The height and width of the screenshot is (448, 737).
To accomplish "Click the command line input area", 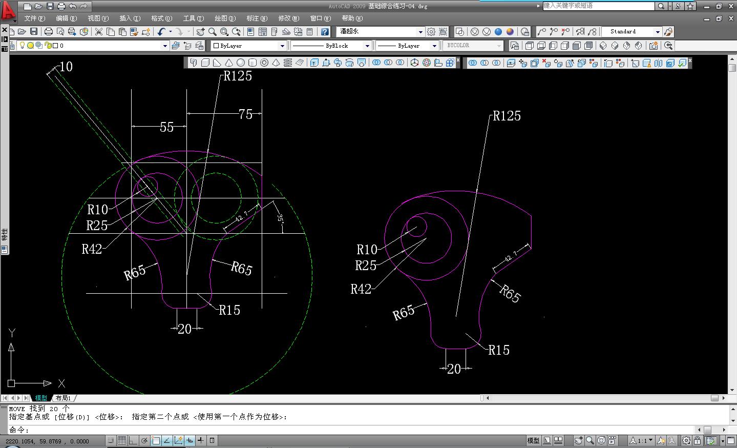I will point(353,430).
